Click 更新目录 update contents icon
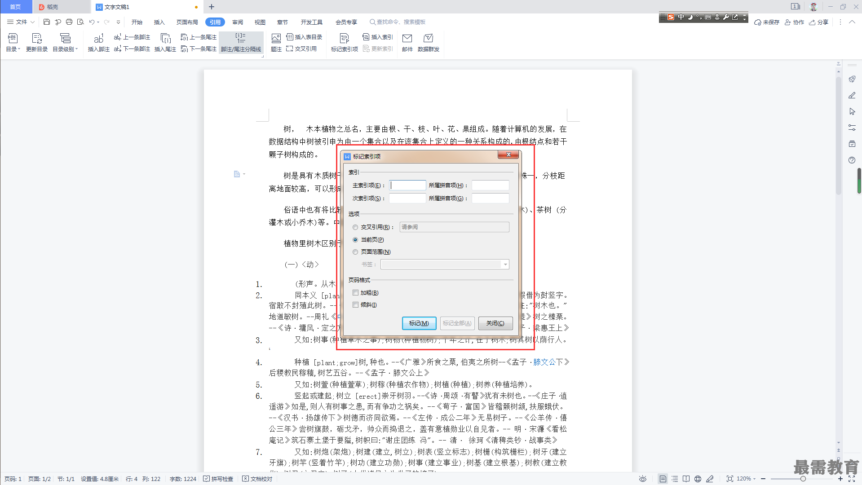Image resolution: width=862 pixels, height=485 pixels. coord(37,42)
